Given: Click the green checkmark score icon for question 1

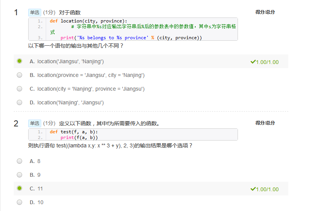Looking at the screenshot, I should [253, 62].
